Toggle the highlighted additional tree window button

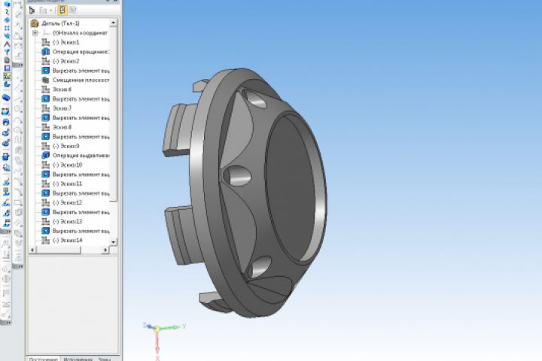point(62,11)
